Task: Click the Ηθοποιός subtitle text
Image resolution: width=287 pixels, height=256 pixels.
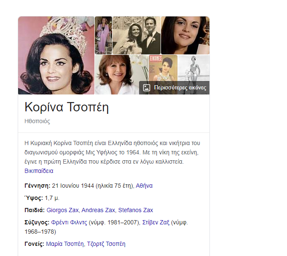Action: (x=37, y=121)
